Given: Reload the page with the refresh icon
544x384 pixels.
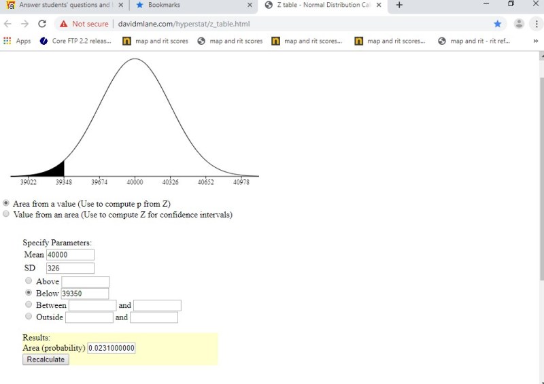Looking at the screenshot, I should click(x=42, y=24).
